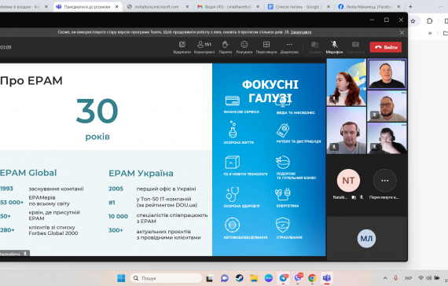Screen dimensions: 448x286
Task: Switch the УКР keyboard language indicator
Action: coord(408,278)
